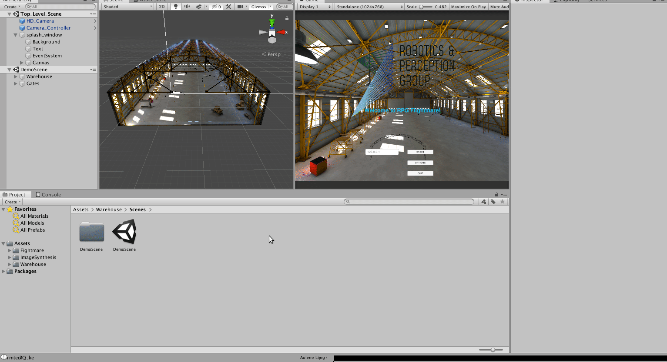Image resolution: width=667 pixels, height=362 pixels.
Task: Toggle hidden objects visibility eye icon
Action: point(216,7)
